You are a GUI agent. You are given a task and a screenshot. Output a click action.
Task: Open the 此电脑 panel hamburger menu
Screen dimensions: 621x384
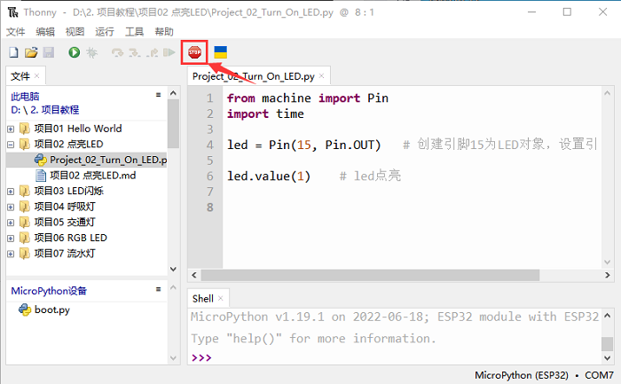click(158, 95)
